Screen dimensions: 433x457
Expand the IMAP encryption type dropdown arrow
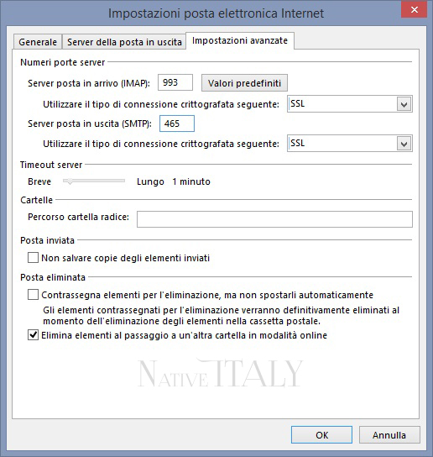404,104
